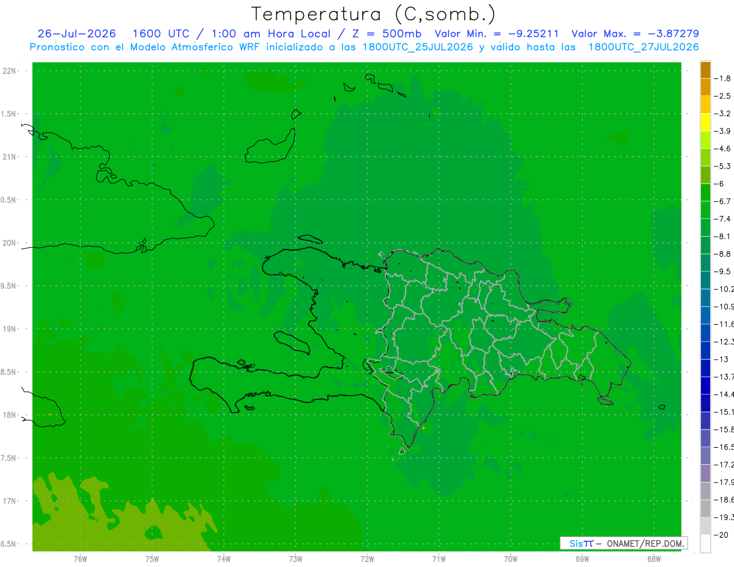Image resolution: width=734 pixels, height=567 pixels.
Task: Pick the gray colorbar swatch between -18.6 and -19.3
Action: tap(705, 509)
